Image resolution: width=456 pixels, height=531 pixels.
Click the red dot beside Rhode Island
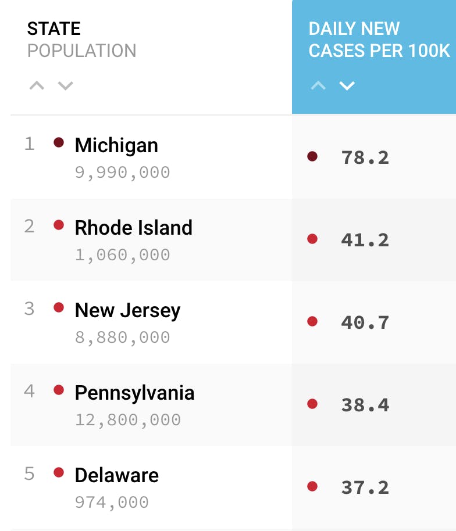point(59,225)
